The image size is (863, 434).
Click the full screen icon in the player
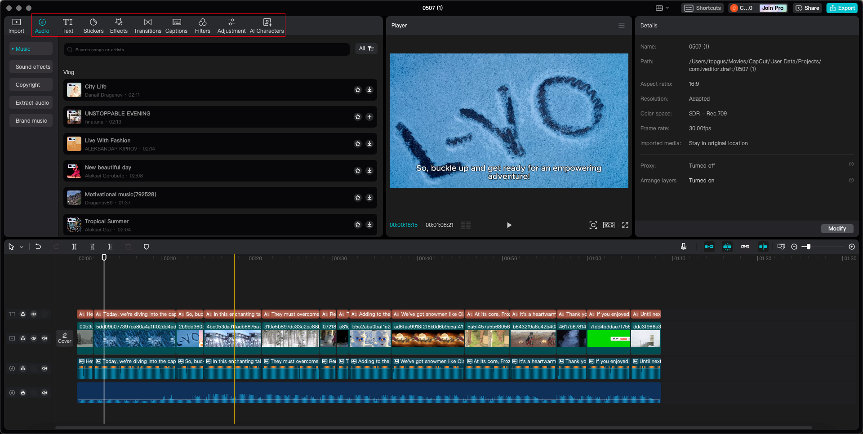(x=625, y=225)
